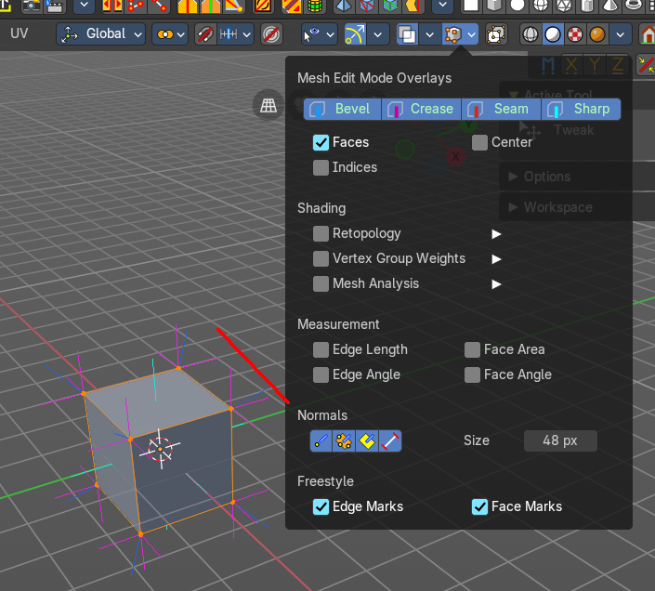
Task: Click the clapperboard render animation icon
Action: [54, 6]
